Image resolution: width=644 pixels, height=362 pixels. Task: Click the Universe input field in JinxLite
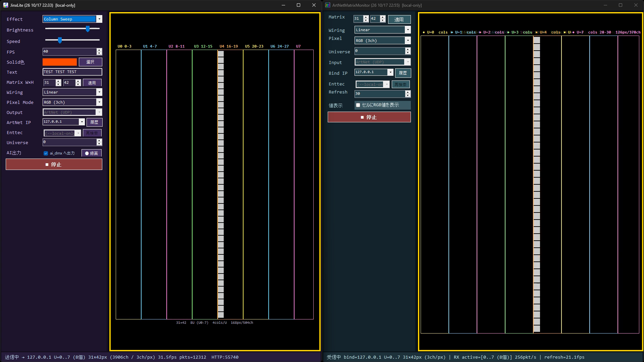(69, 142)
